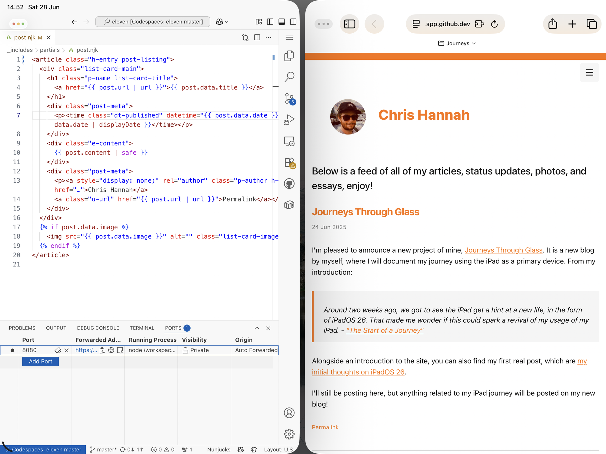Open the Permalink link under the post

pyautogui.click(x=325, y=427)
